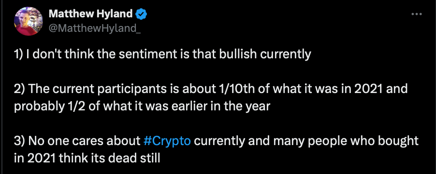Click the text "3) No one cares about"
This screenshot has height=174, width=436.
[77, 141]
